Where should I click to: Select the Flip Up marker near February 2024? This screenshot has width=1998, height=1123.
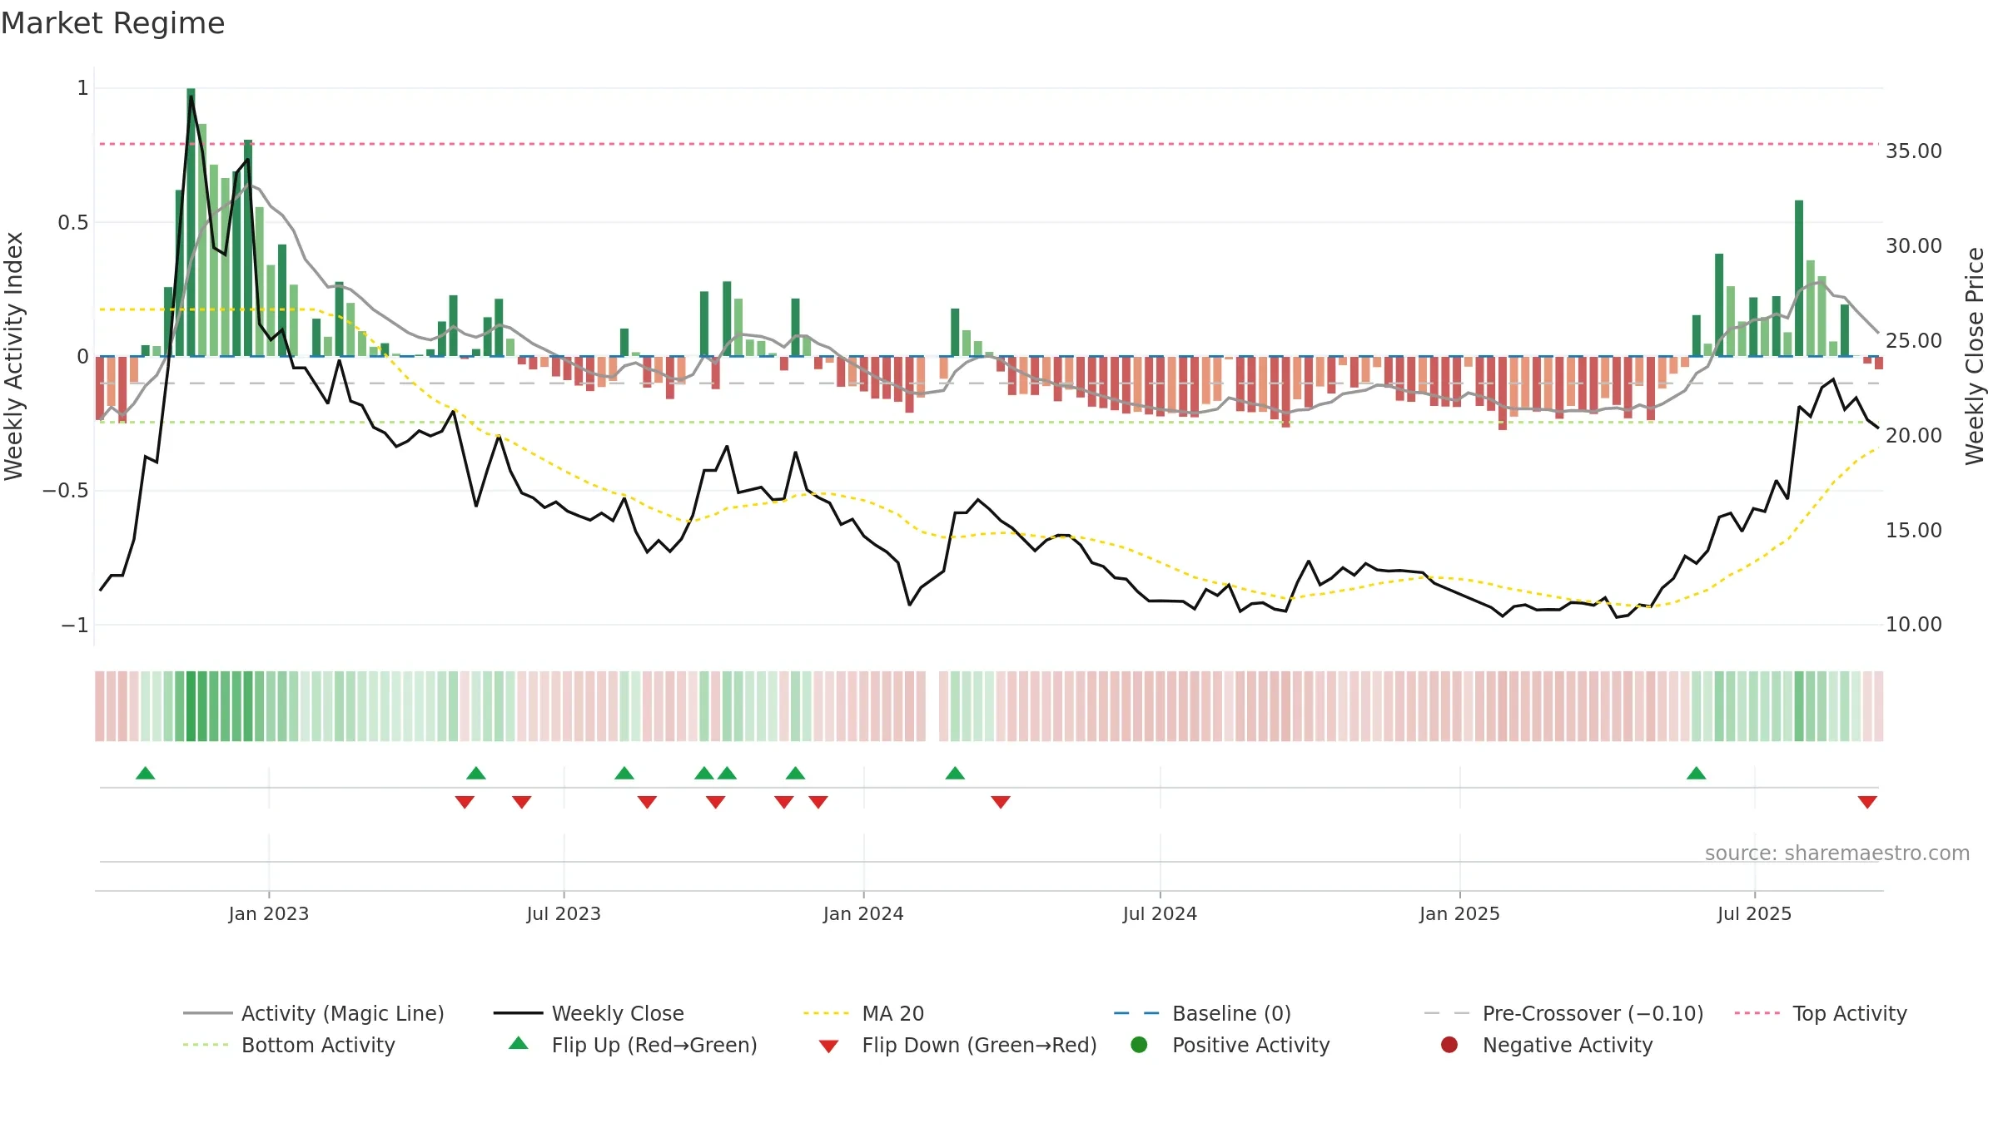click(x=955, y=774)
